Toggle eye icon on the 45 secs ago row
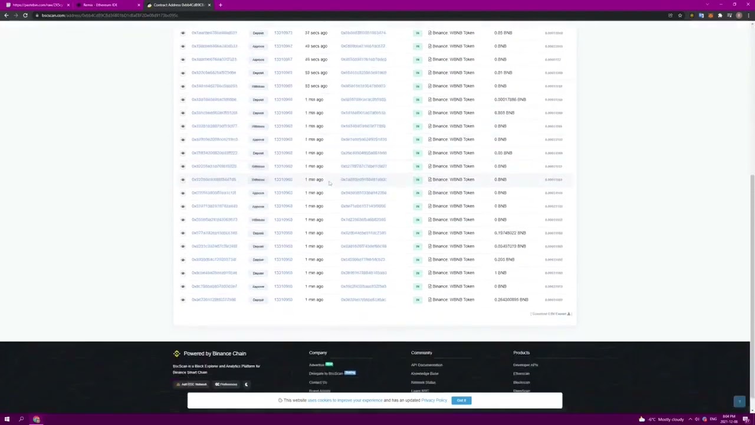Viewport: 755px width, 425px height. point(183,60)
